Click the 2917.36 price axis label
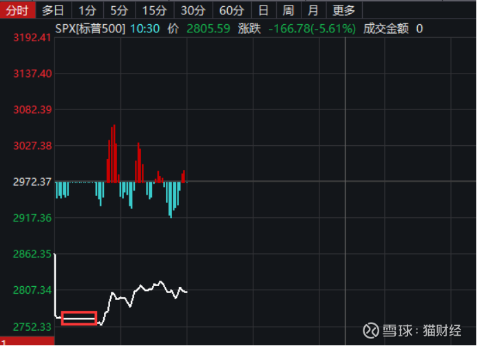 [x=32, y=218]
